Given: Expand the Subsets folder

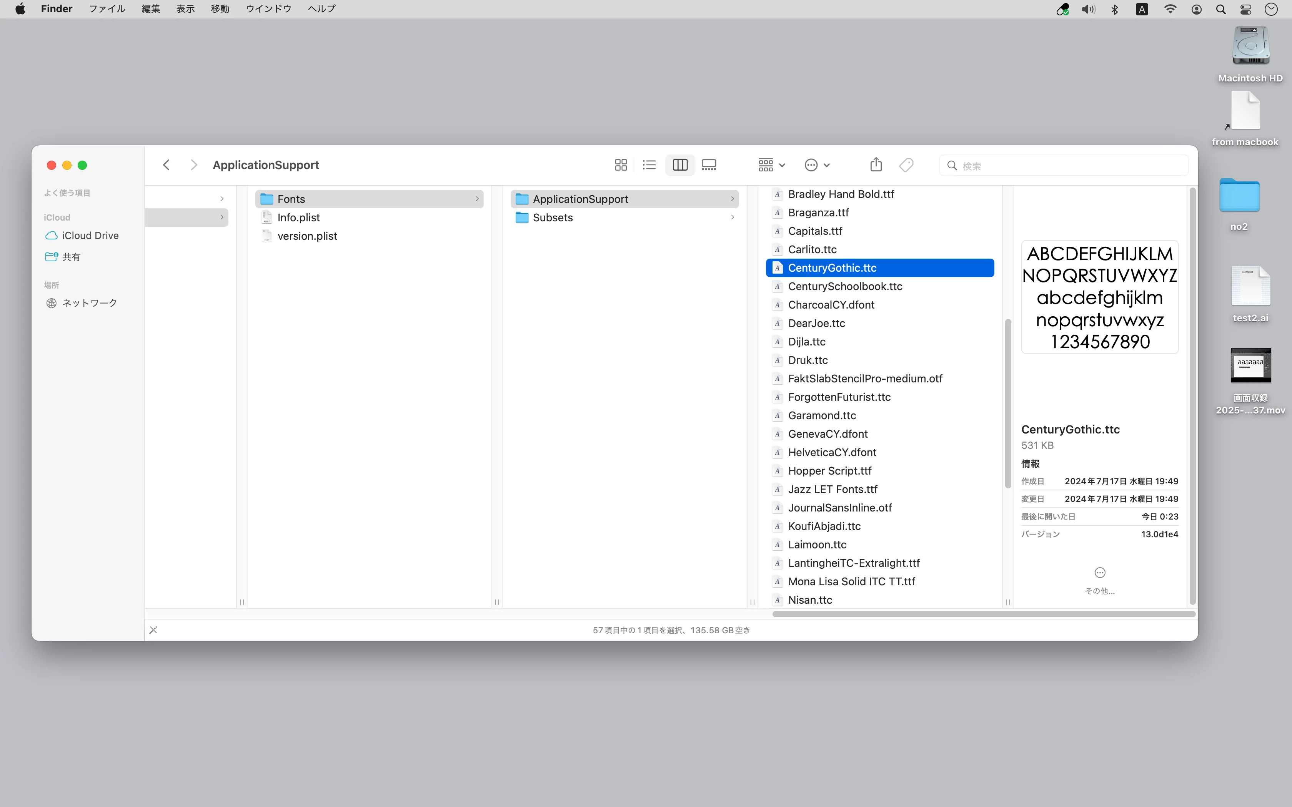Looking at the screenshot, I should coord(553,218).
